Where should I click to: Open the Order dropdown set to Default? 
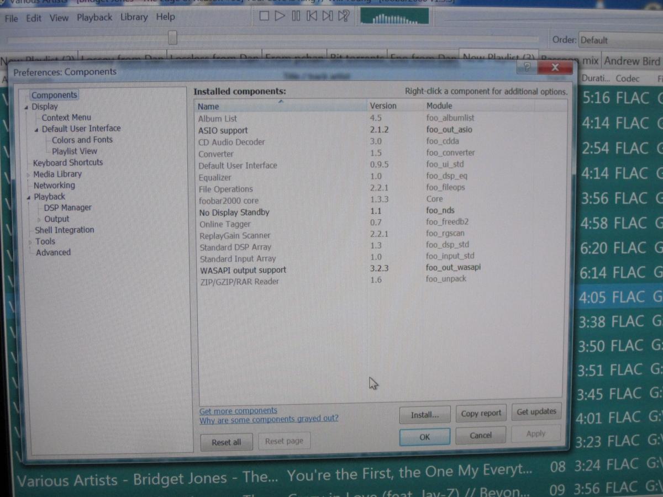tap(620, 40)
